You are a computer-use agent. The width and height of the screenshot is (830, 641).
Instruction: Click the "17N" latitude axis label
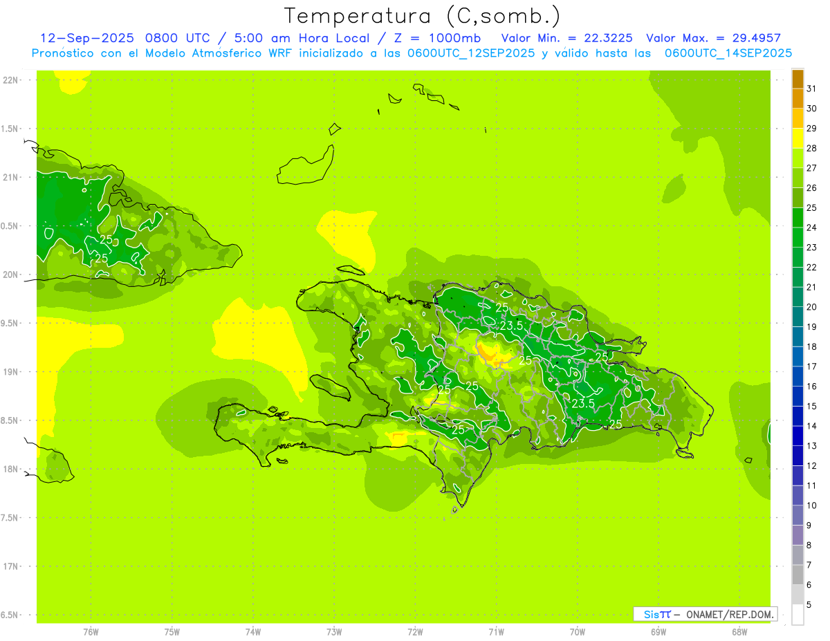(12, 566)
